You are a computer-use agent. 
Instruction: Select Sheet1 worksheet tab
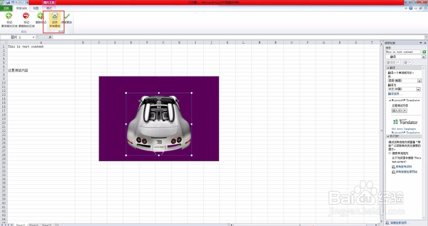[21, 225]
